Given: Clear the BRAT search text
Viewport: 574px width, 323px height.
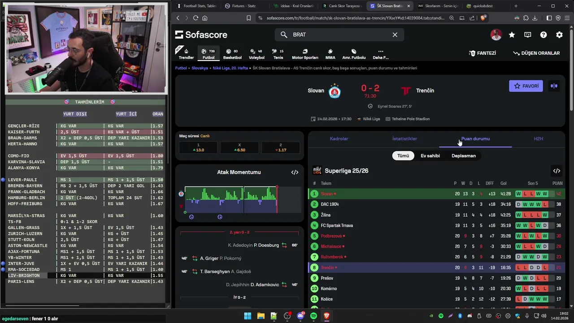Looking at the screenshot, I should (x=395, y=35).
